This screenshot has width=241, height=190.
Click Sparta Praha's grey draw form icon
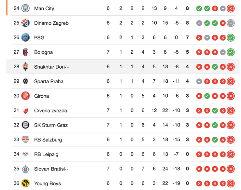[199, 81]
